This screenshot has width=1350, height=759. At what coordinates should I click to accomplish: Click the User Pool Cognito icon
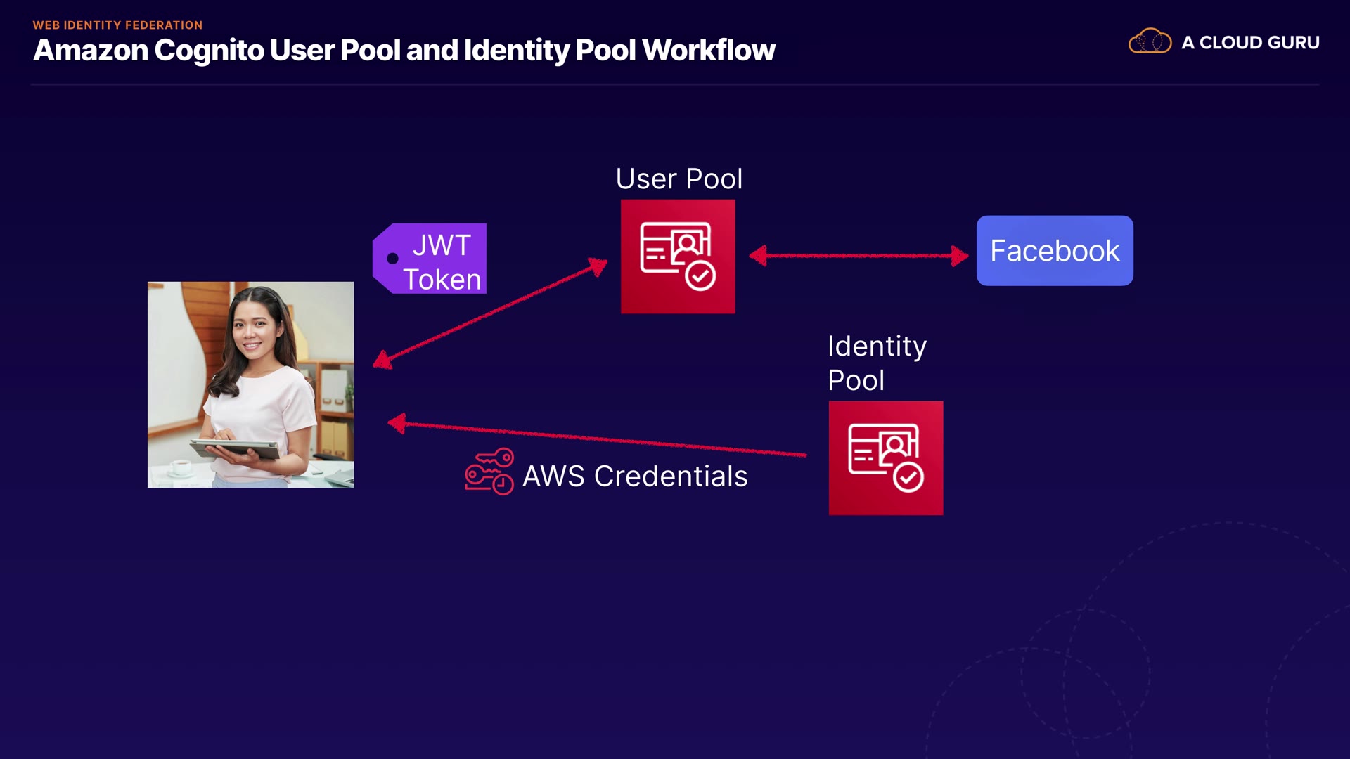click(678, 257)
